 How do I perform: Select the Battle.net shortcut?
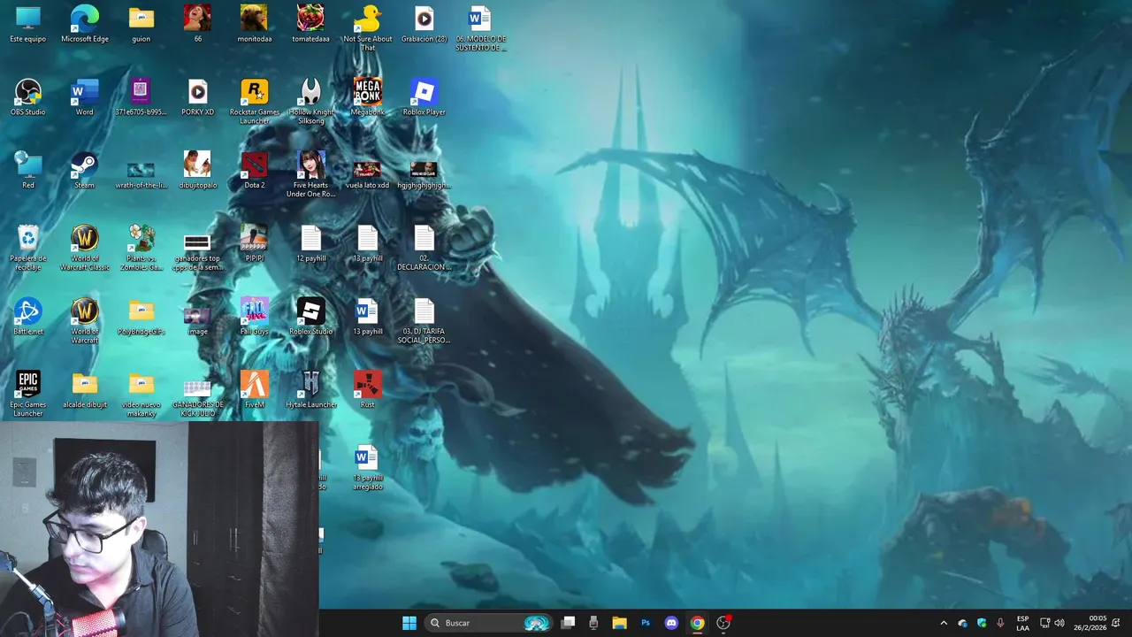[x=28, y=317]
